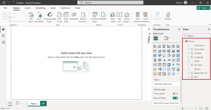Click Fit to page icon

tap(207, 108)
